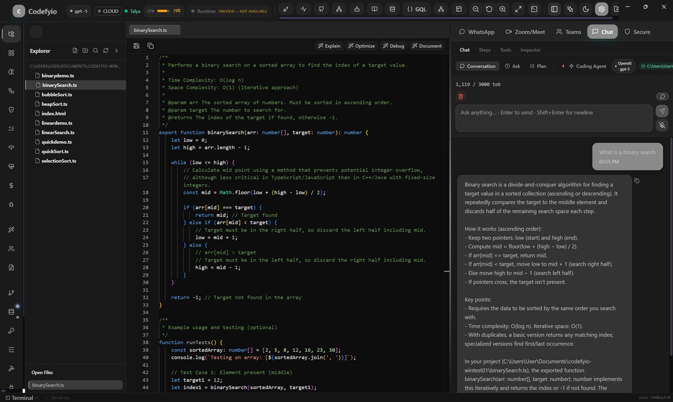Click the Ask anything chat input field
The height and width of the screenshot is (402, 673).
tap(554, 119)
